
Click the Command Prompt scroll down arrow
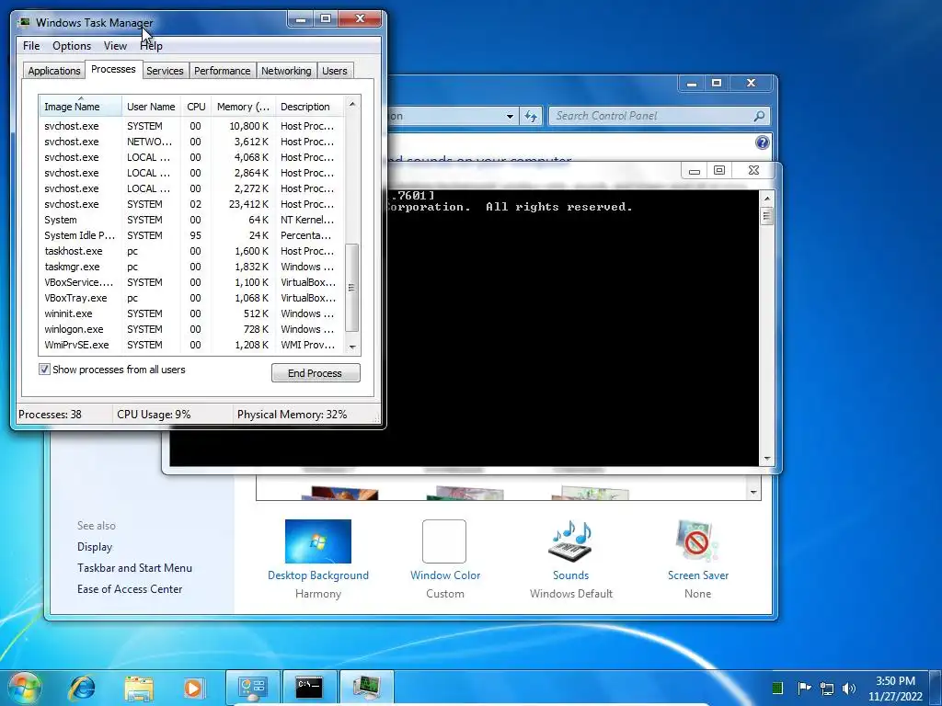(766, 459)
